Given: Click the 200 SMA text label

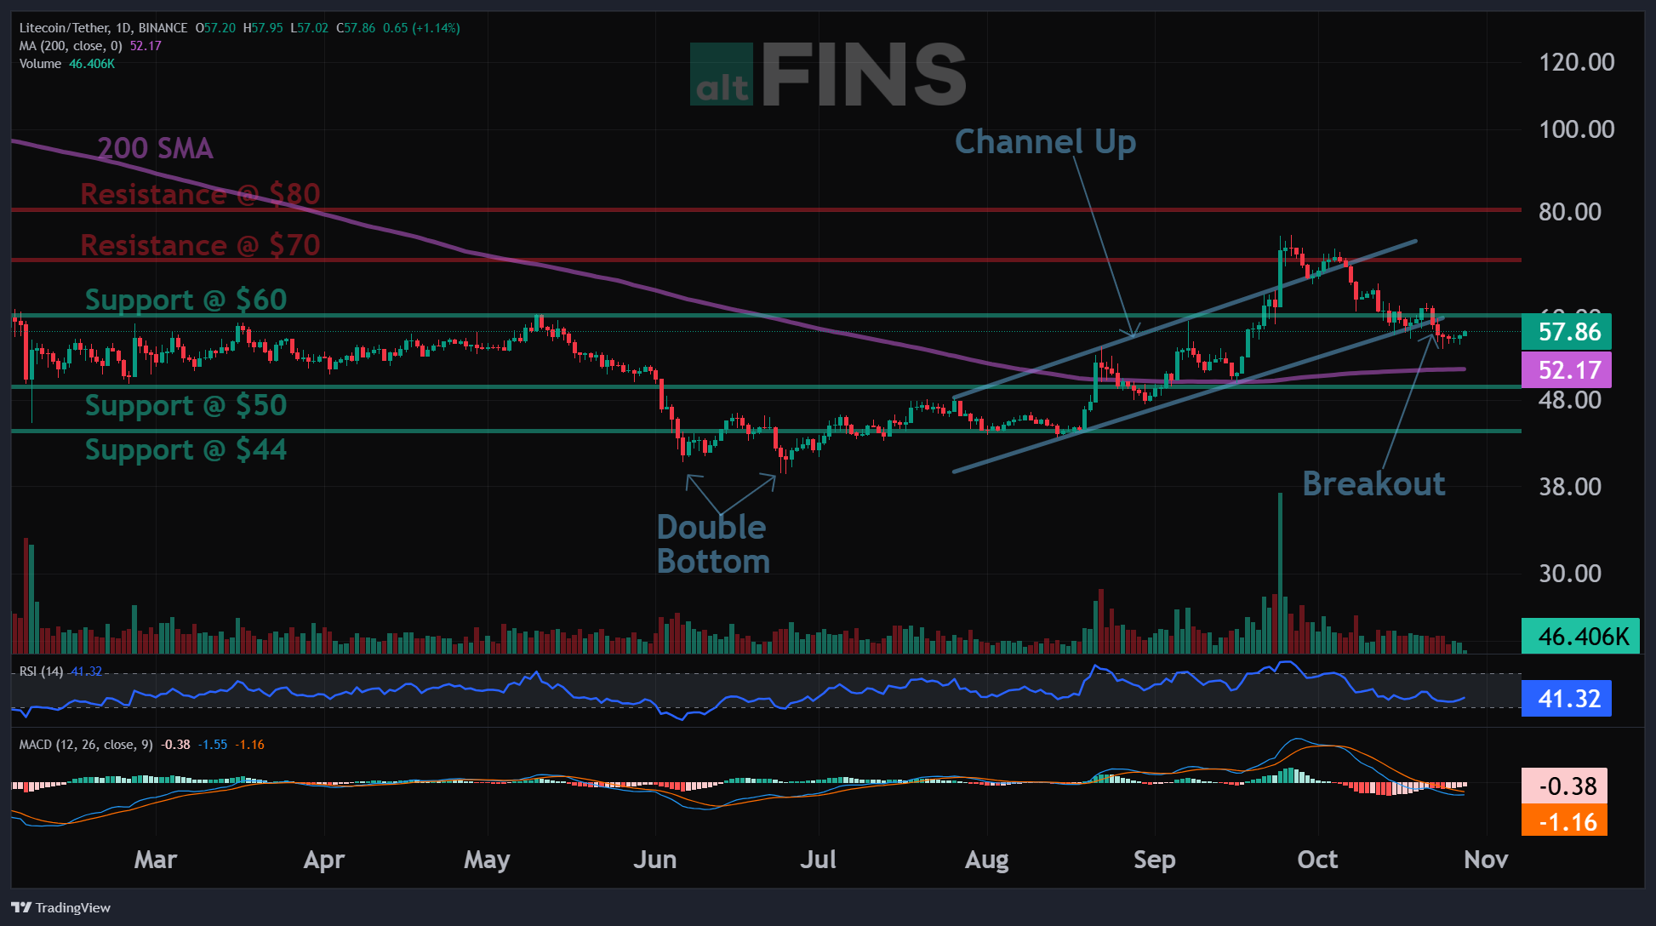Looking at the screenshot, I should coord(155,148).
